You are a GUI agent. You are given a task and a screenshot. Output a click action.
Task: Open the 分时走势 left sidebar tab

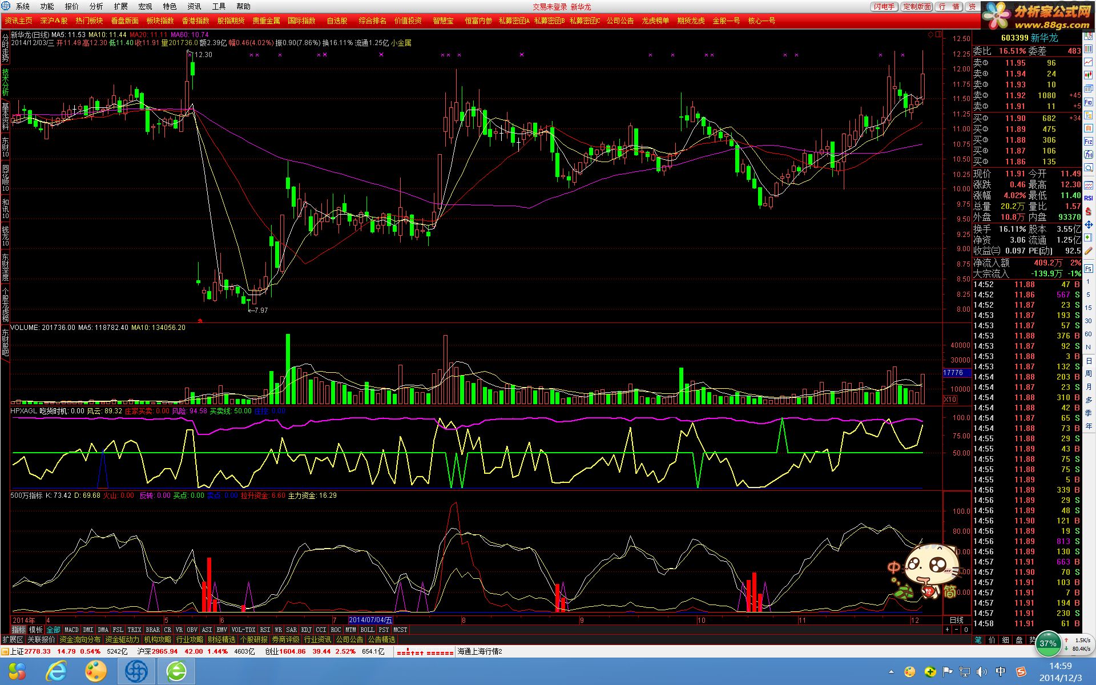point(5,48)
